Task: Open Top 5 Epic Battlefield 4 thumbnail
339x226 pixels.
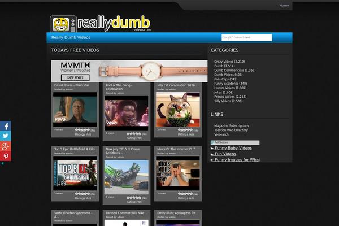Action: (x=75, y=173)
